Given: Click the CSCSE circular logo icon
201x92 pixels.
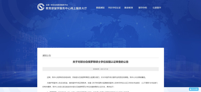Looking at the screenshot, I should (41, 7).
